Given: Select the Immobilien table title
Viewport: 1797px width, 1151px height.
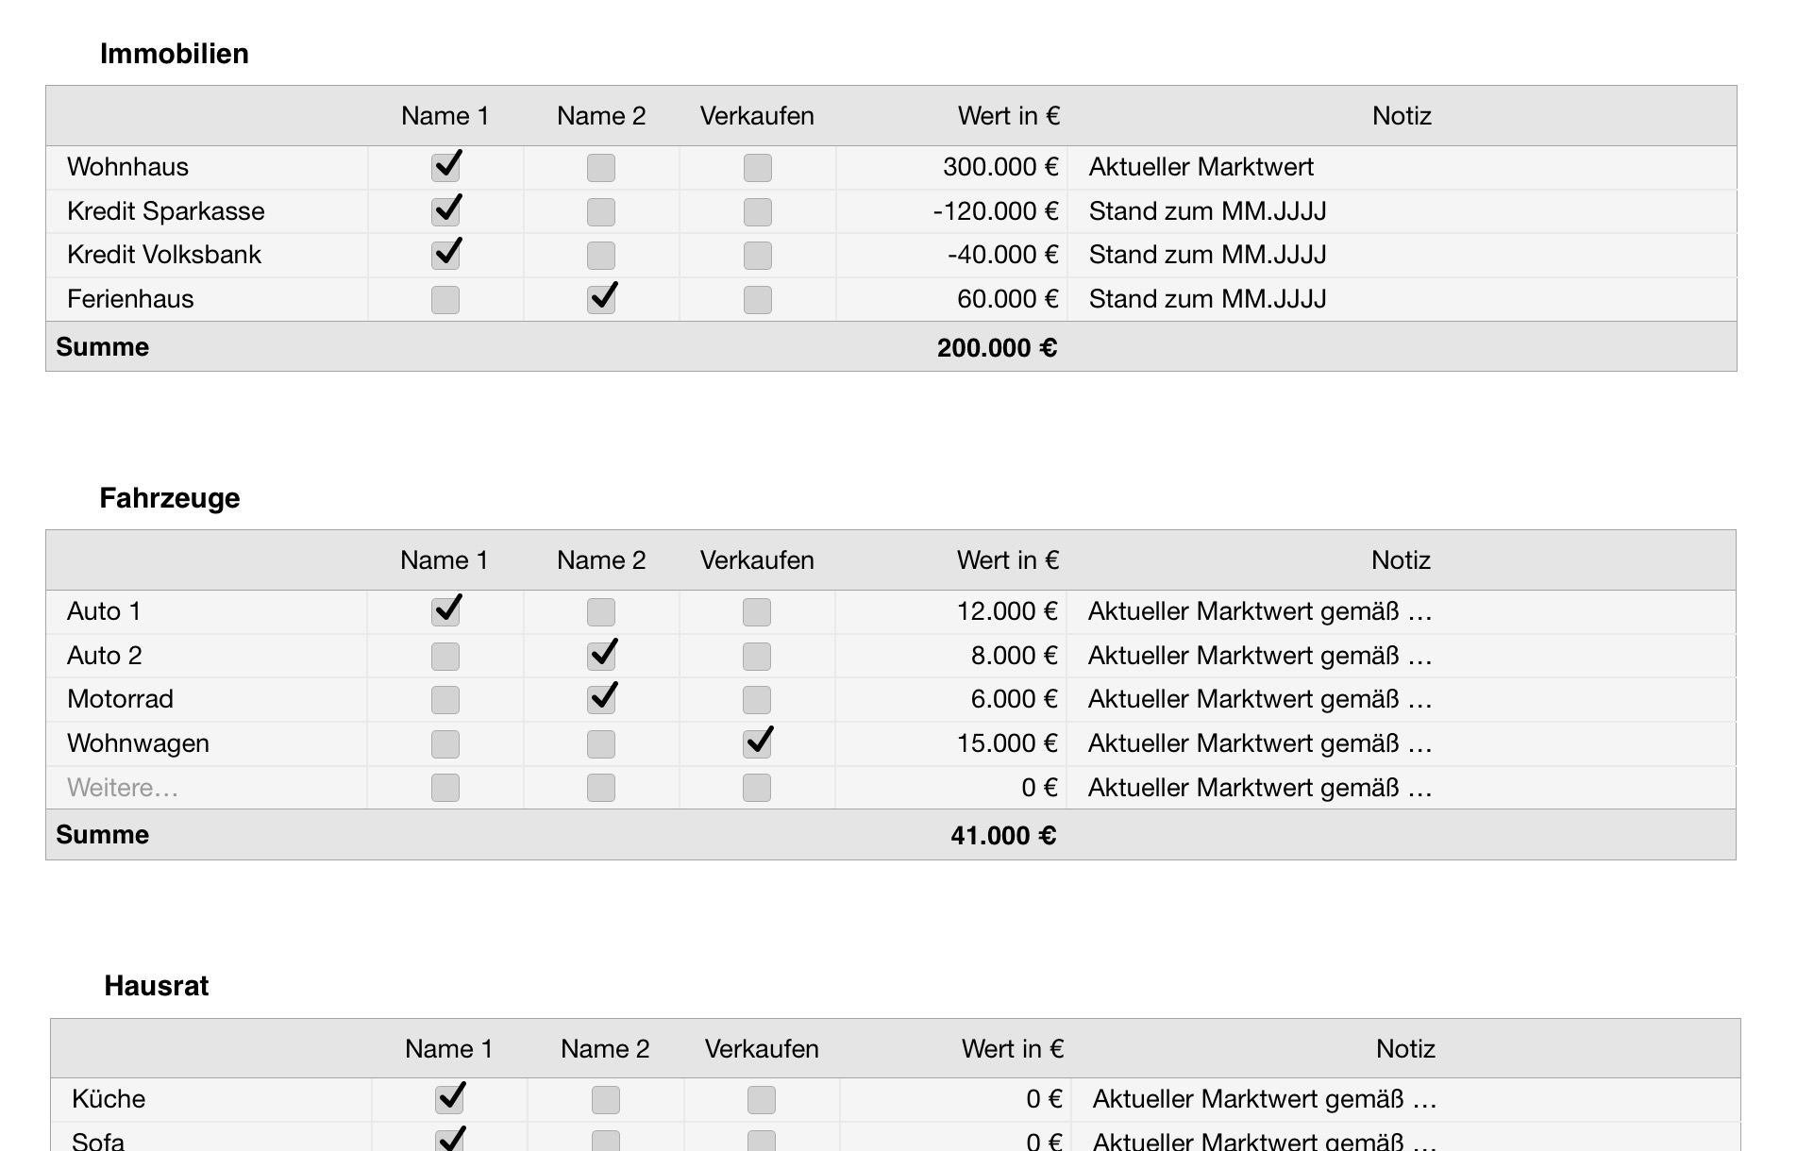Looking at the screenshot, I should [175, 54].
